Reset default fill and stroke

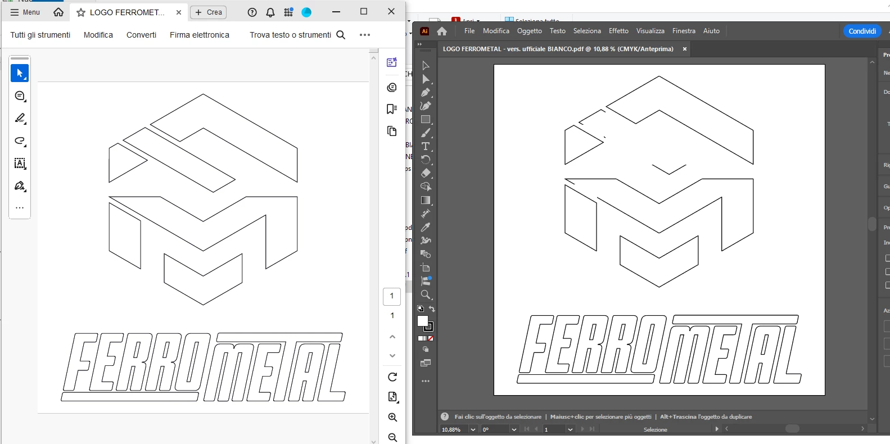pos(421,309)
